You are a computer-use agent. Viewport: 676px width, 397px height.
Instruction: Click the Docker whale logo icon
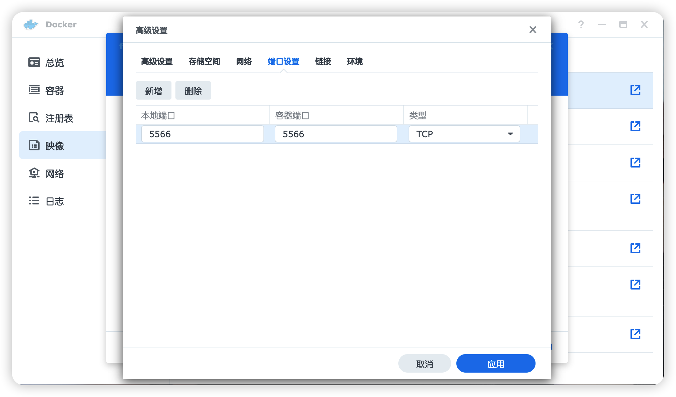point(31,25)
